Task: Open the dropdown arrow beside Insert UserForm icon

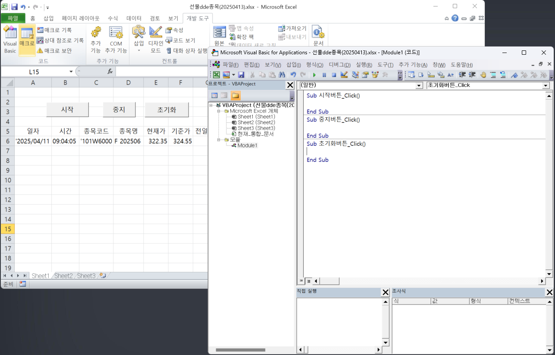Action: (234, 75)
